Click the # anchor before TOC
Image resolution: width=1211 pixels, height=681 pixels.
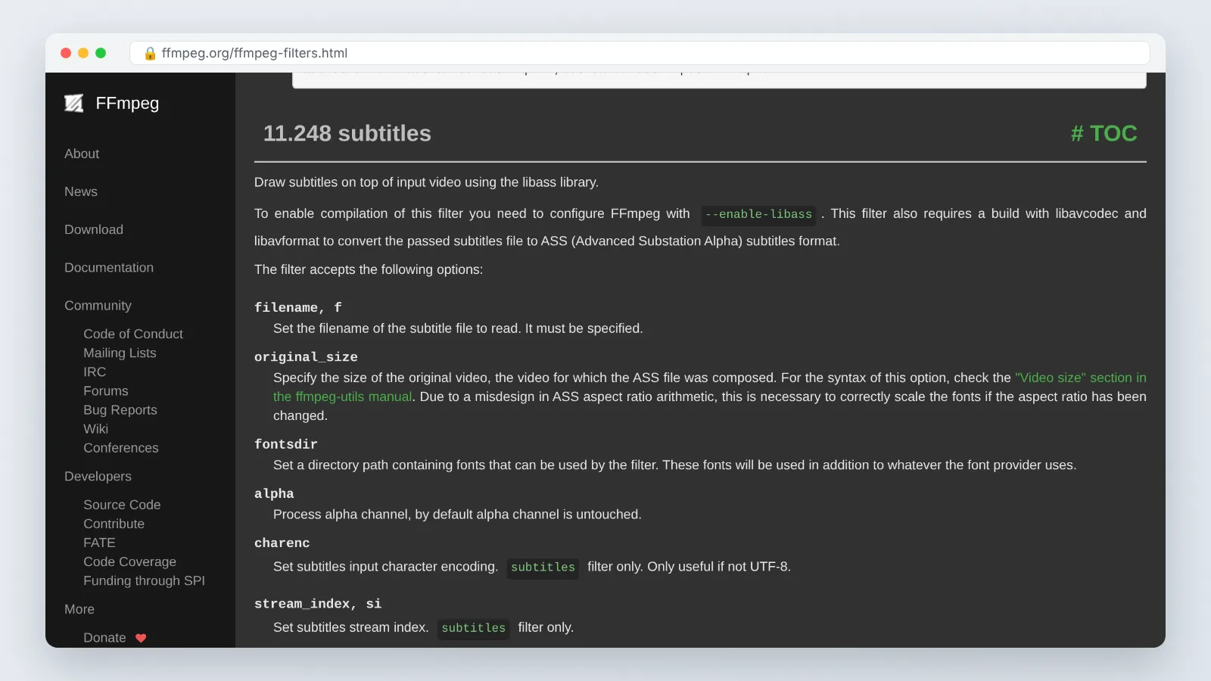pyautogui.click(x=1077, y=133)
